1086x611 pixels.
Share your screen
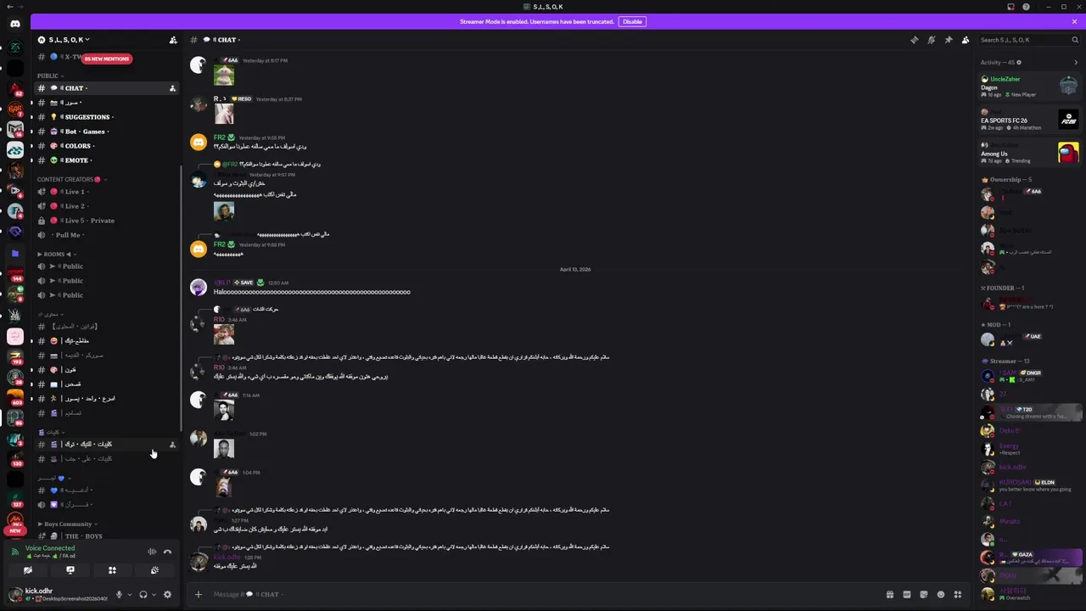tap(70, 570)
